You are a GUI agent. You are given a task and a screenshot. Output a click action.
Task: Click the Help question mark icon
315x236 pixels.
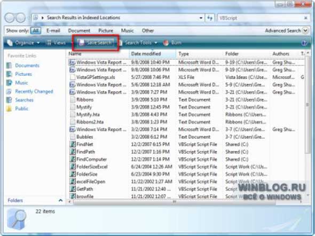(304, 43)
